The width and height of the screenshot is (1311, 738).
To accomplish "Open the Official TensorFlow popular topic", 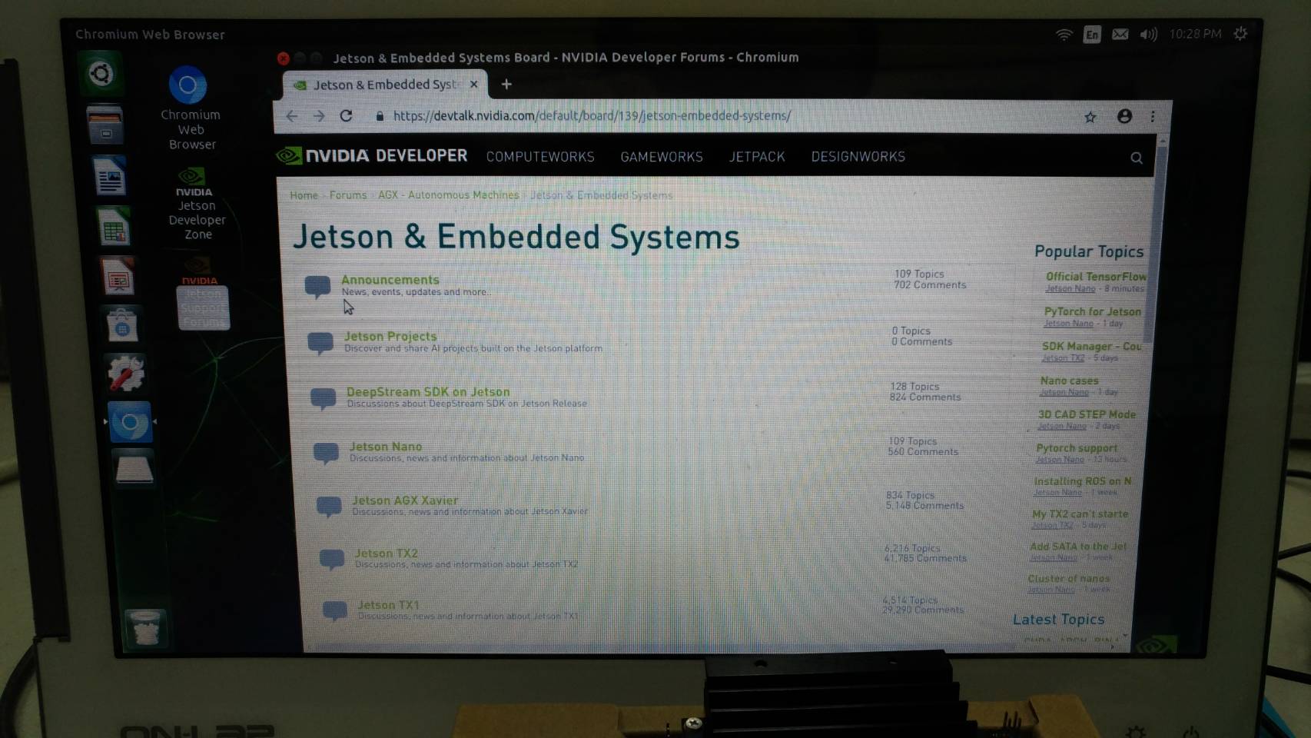I will 1094,277.
